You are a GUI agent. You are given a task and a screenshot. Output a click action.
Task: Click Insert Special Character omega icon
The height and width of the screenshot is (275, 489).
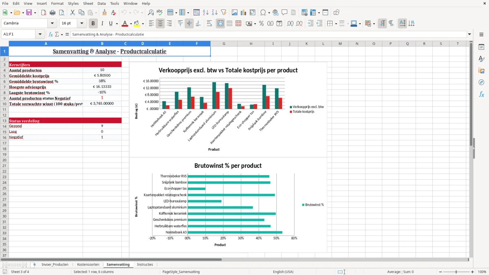click(x=263, y=13)
